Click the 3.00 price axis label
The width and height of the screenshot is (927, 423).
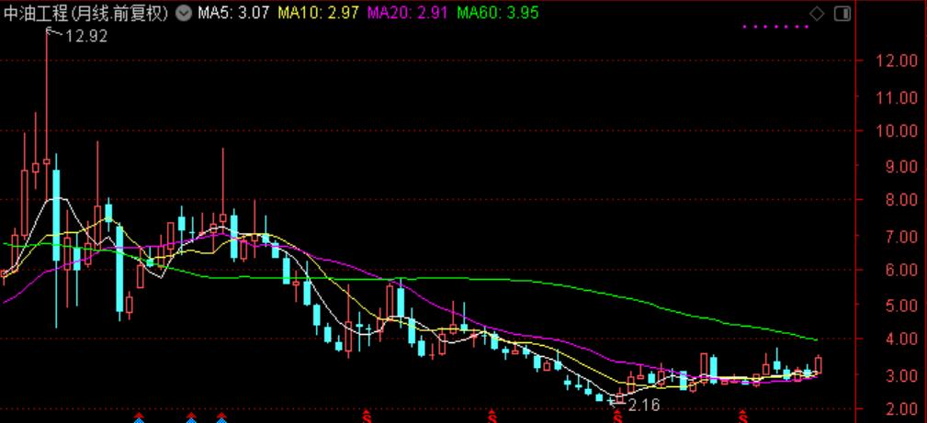pos(901,376)
